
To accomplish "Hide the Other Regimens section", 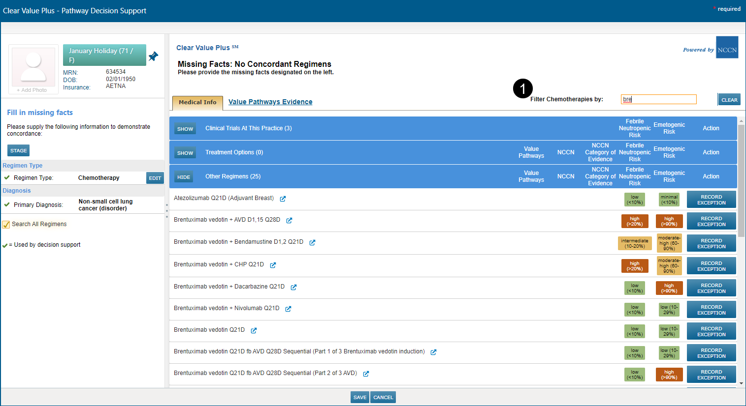I will click(184, 177).
